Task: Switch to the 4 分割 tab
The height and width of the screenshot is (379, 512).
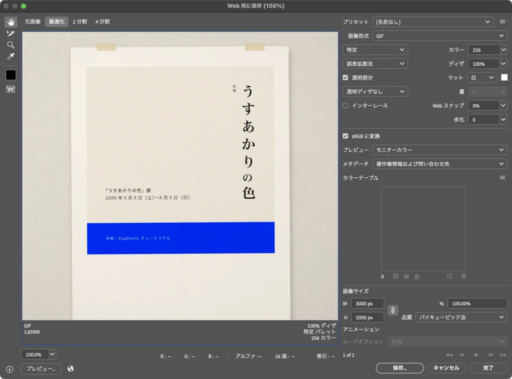Action: (102, 21)
